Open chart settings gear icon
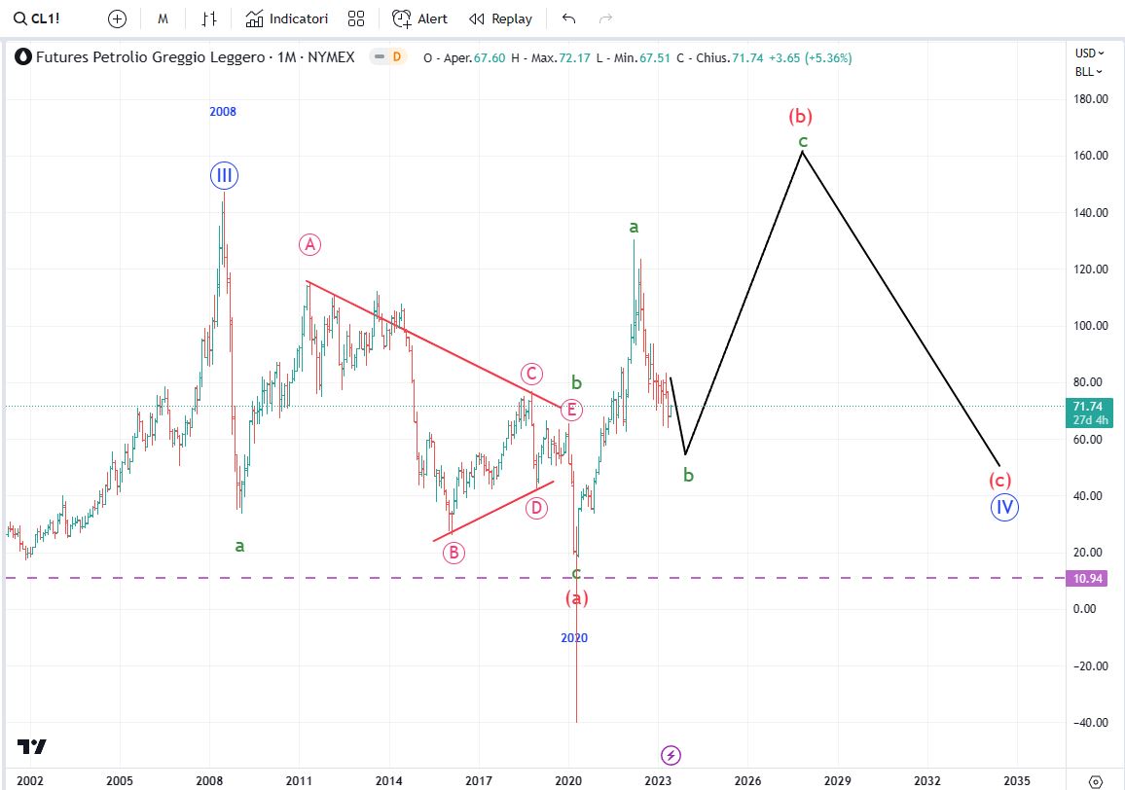This screenshot has width=1125, height=790. (1096, 781)
